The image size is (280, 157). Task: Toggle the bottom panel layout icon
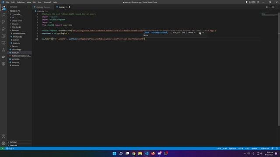click(250, 2)
